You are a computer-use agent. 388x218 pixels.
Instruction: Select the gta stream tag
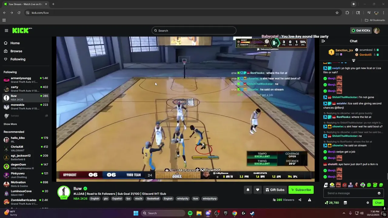tap(105, 199)
